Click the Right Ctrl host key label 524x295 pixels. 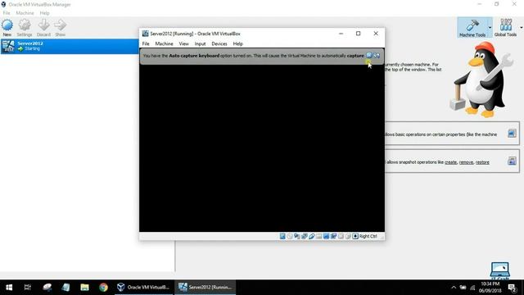(368, 236)
